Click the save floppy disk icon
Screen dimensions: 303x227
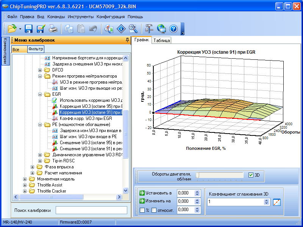[x=29, y=28]
